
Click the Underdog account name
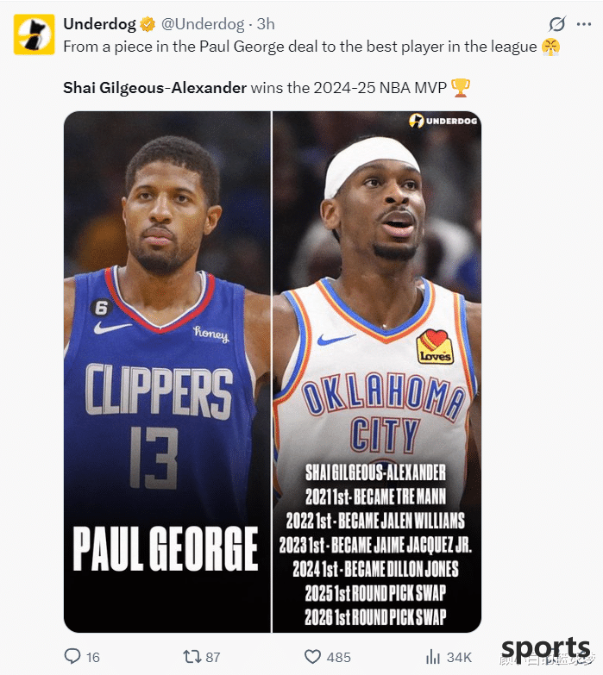pyautogui.click(x=99, y=24)
